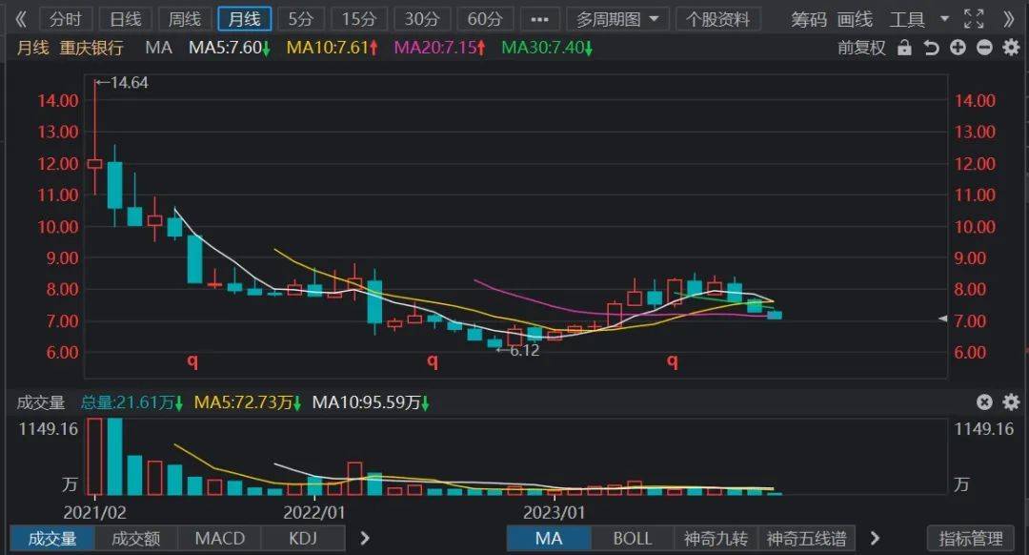Open the 工具 dropdown arrow
This screenshot has height=555, width=1029.
tap(945, 19)
